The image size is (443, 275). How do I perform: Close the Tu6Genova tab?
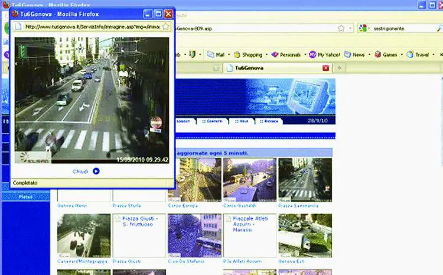325,68
